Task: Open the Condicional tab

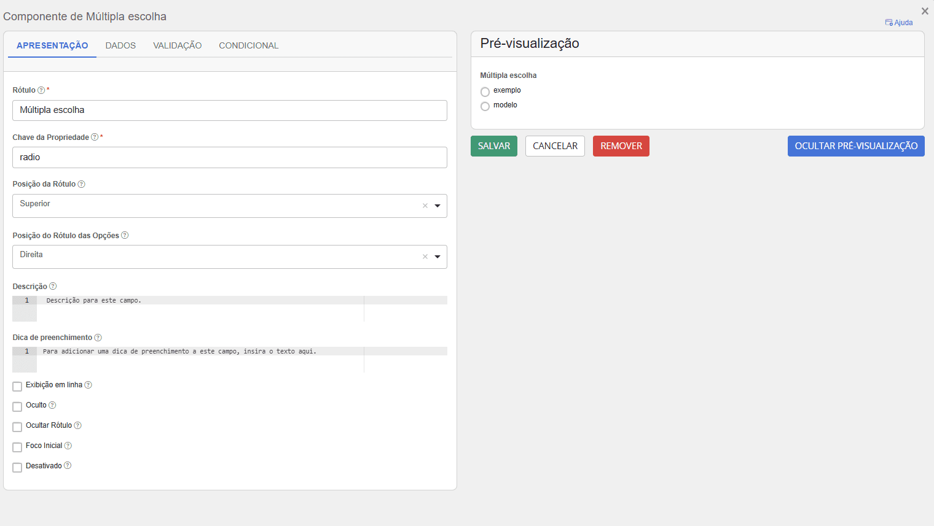Action: (x=249, y=45)
